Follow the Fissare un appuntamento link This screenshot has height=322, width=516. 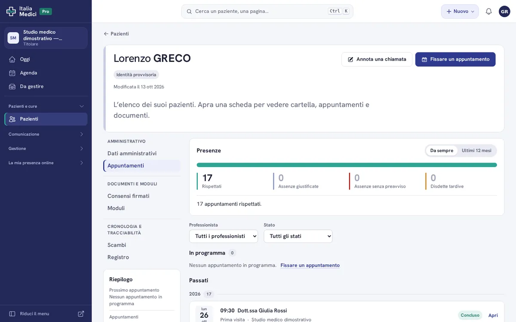[310, 265]
